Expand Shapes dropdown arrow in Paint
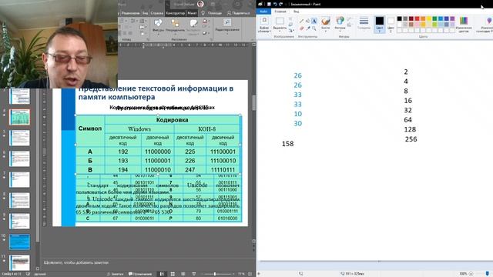Screen dimensions: 493x277 pos(340,31)
